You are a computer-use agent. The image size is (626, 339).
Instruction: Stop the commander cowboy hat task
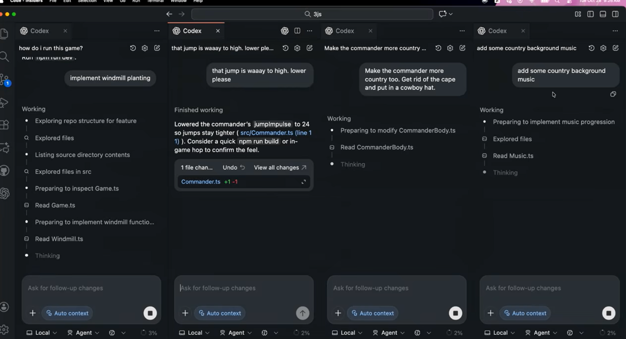coord(456,313)
